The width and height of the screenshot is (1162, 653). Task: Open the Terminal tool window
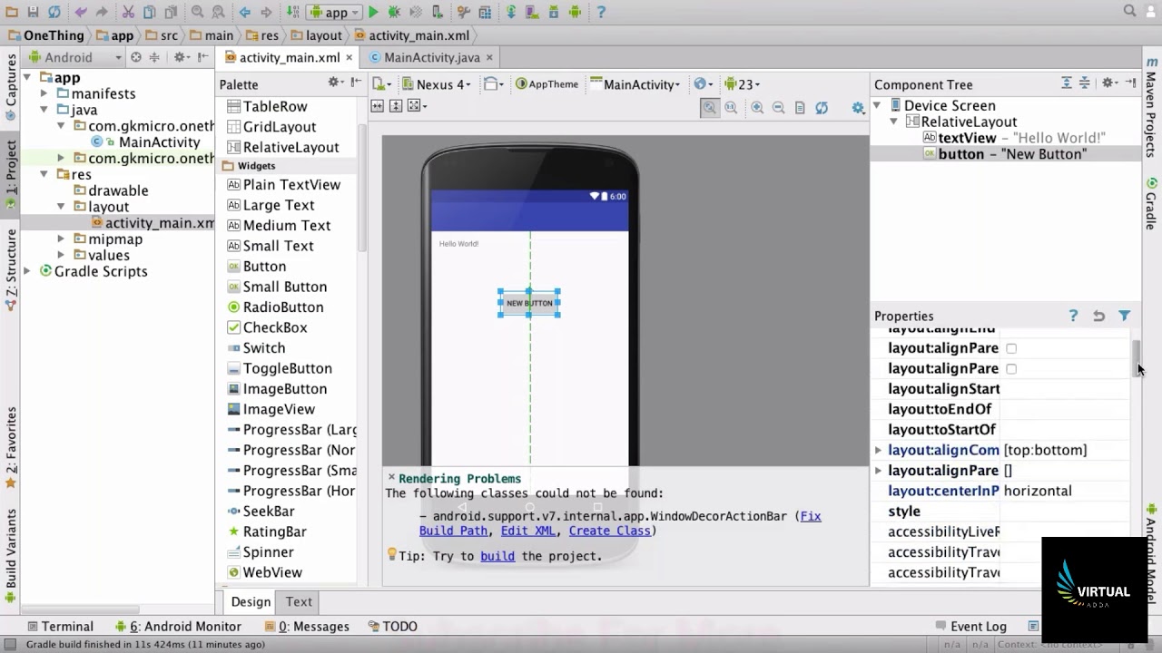(x=60, y=626)
